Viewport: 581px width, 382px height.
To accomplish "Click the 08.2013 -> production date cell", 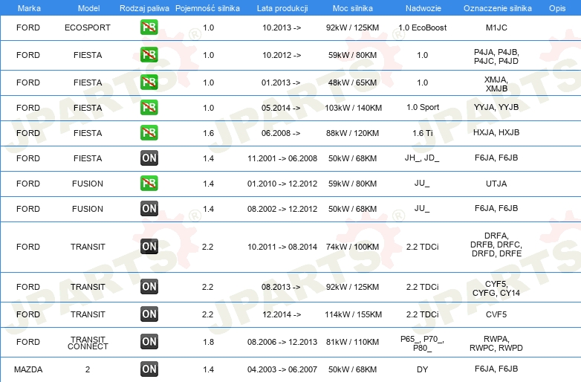I will (x=281, y=287).
